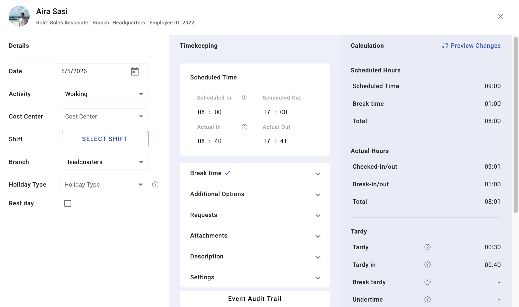Click the SELECT SHIFT button
Image resolution: width=519 pixels, height=307 pixels.
[x=105, y=139]
